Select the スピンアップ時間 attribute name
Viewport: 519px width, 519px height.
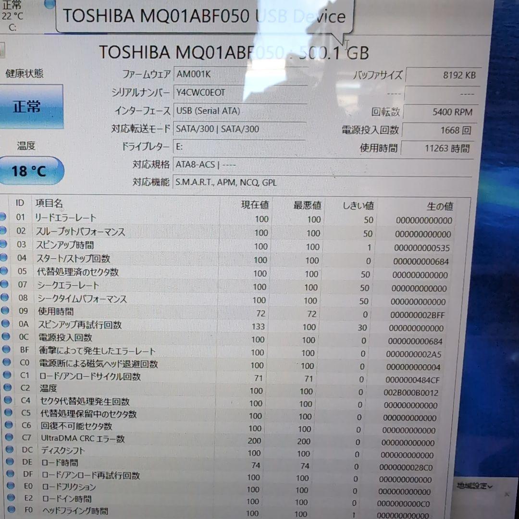[x=65, y=245]
